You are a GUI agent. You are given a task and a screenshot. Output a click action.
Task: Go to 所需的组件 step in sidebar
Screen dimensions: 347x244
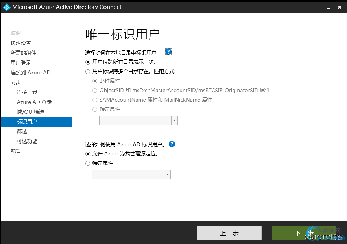pos(24,53)
